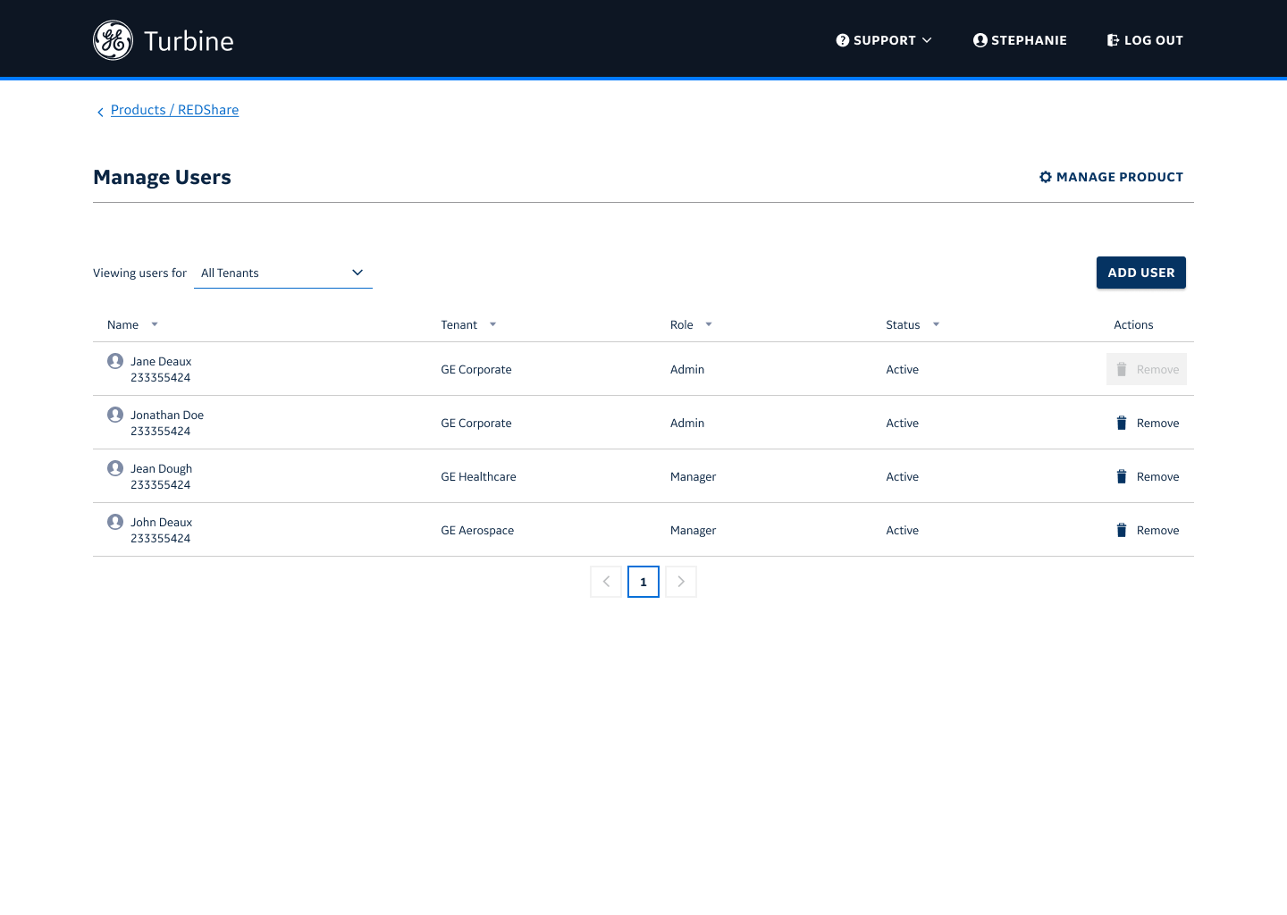1287x915 pixels.
Task: Sort by Role column arrow
Action: coord(709,324)
